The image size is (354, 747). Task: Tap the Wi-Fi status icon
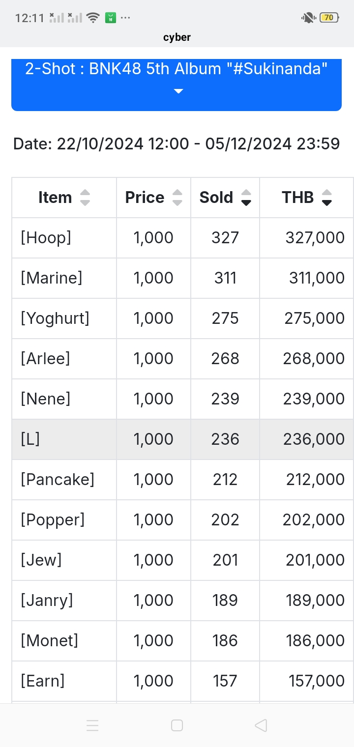pyautogui.click(x=92, y=18)
